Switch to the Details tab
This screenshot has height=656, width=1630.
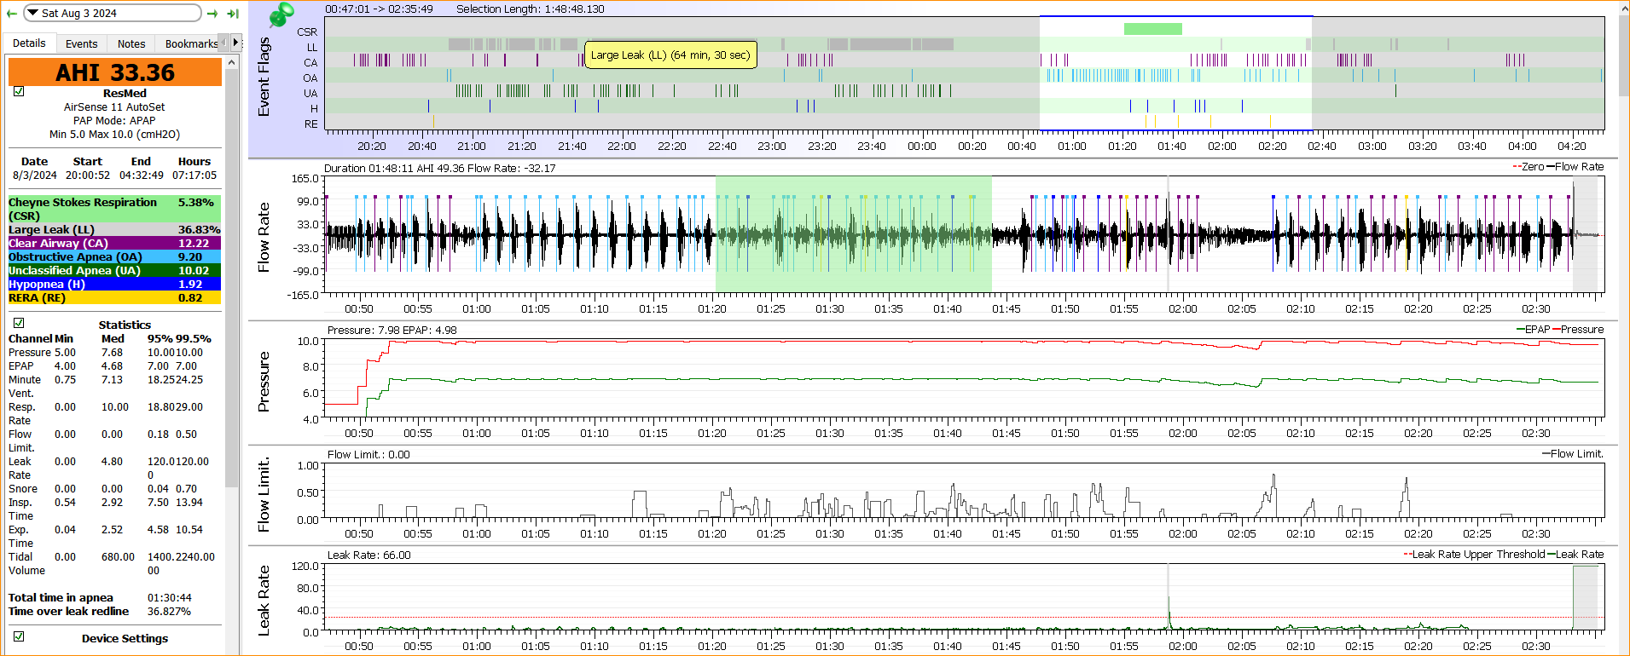[29, 43]
